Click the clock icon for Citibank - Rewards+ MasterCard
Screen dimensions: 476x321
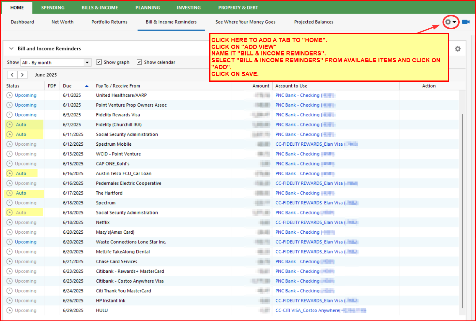9,271
